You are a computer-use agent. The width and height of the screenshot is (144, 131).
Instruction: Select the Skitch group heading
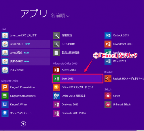[108, 89]
